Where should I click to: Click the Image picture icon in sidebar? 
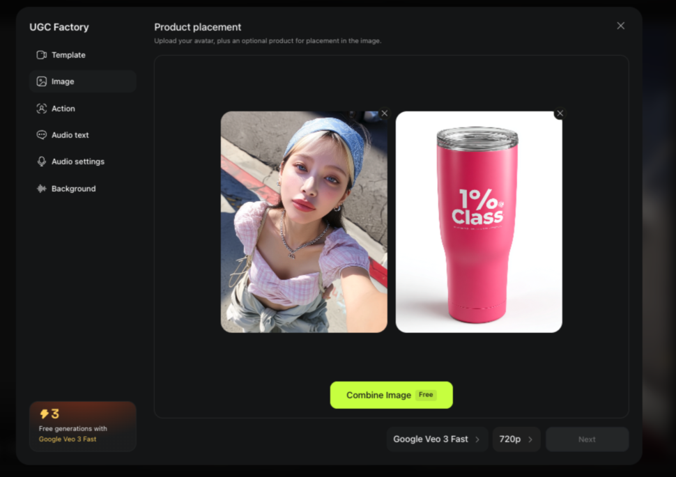point(41,81)
